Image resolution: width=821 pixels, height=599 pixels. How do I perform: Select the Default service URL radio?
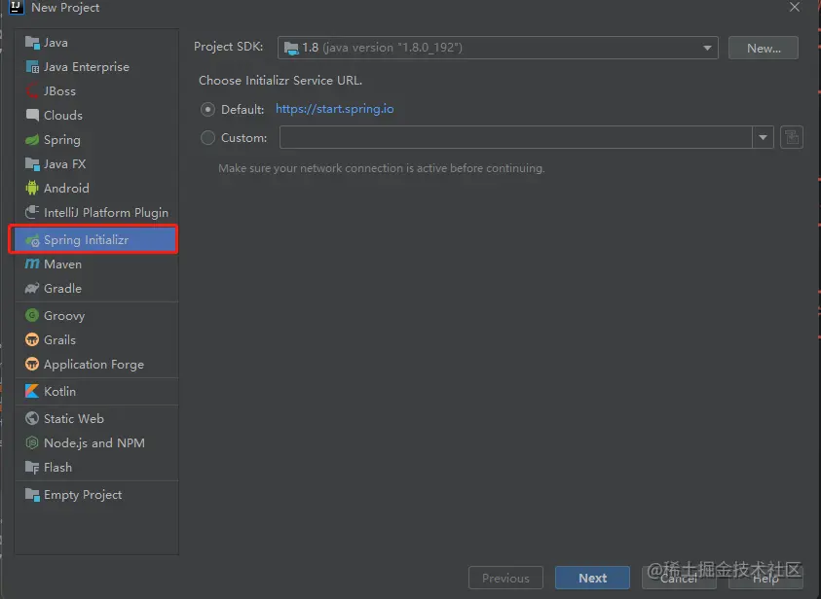[x=207, y=109]
